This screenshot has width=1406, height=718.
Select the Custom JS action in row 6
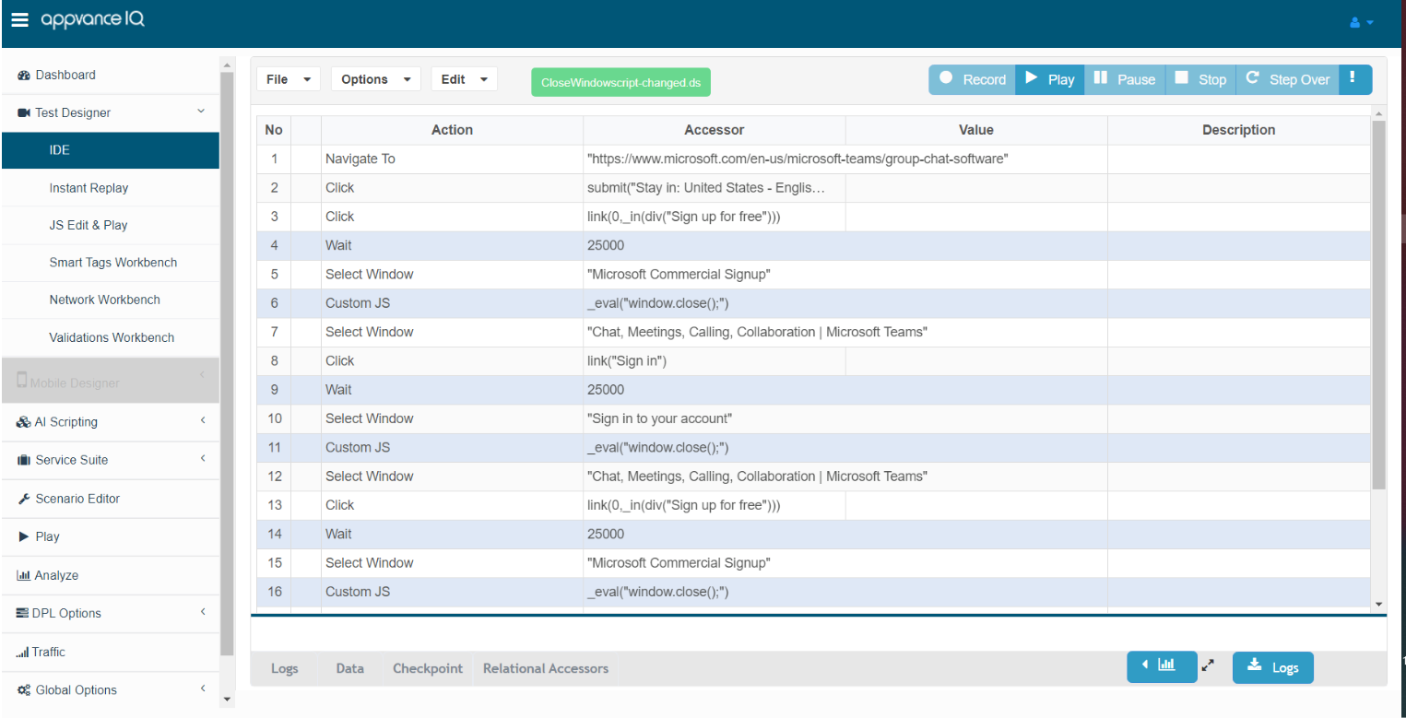coord(452,303)
